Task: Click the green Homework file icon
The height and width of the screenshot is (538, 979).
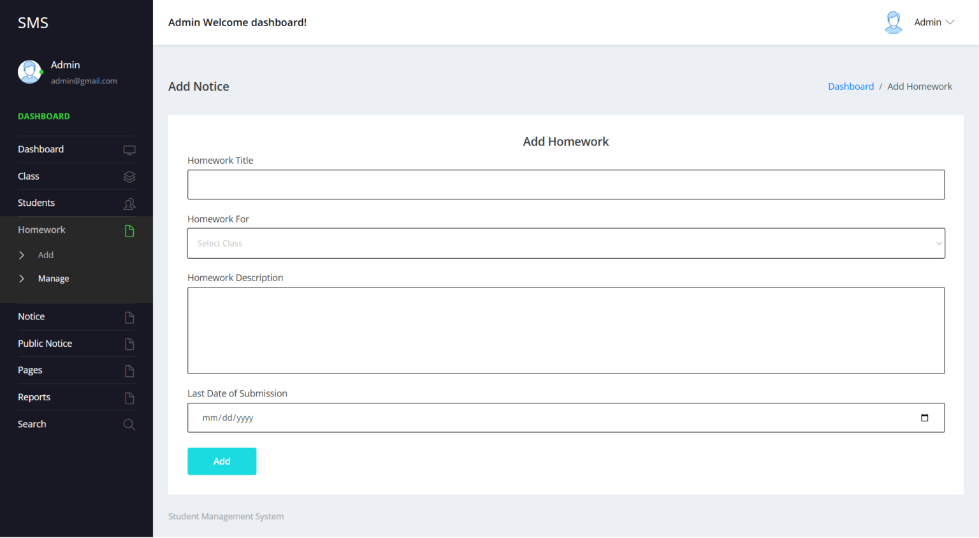Action: 129,231
